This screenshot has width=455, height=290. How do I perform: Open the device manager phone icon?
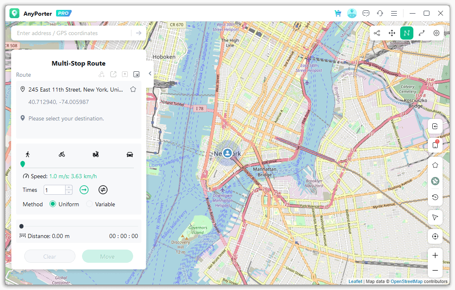[x=435, y=145]
